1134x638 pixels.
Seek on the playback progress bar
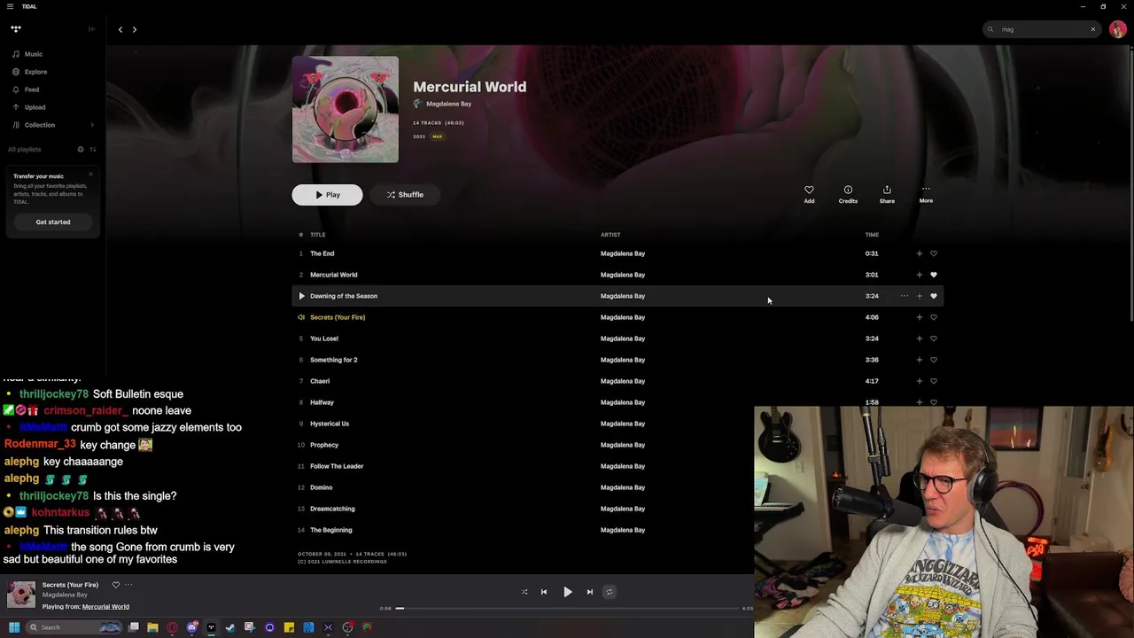(x=567, y=609)
